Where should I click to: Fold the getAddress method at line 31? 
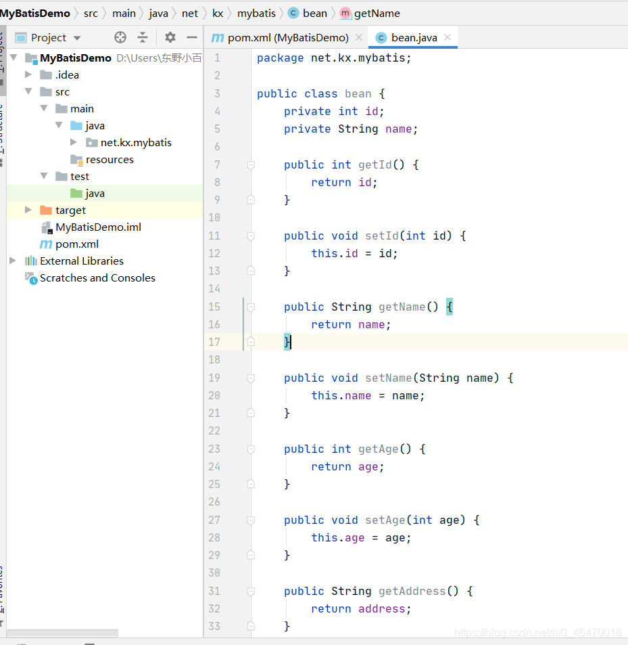point(251,592)
